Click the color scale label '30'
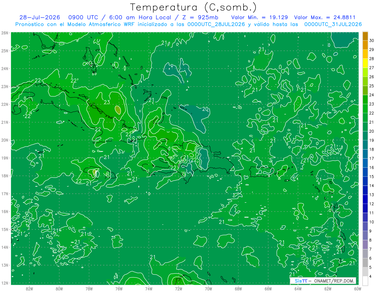The height and width of the screenshot is (293, 380). (372, 40)
